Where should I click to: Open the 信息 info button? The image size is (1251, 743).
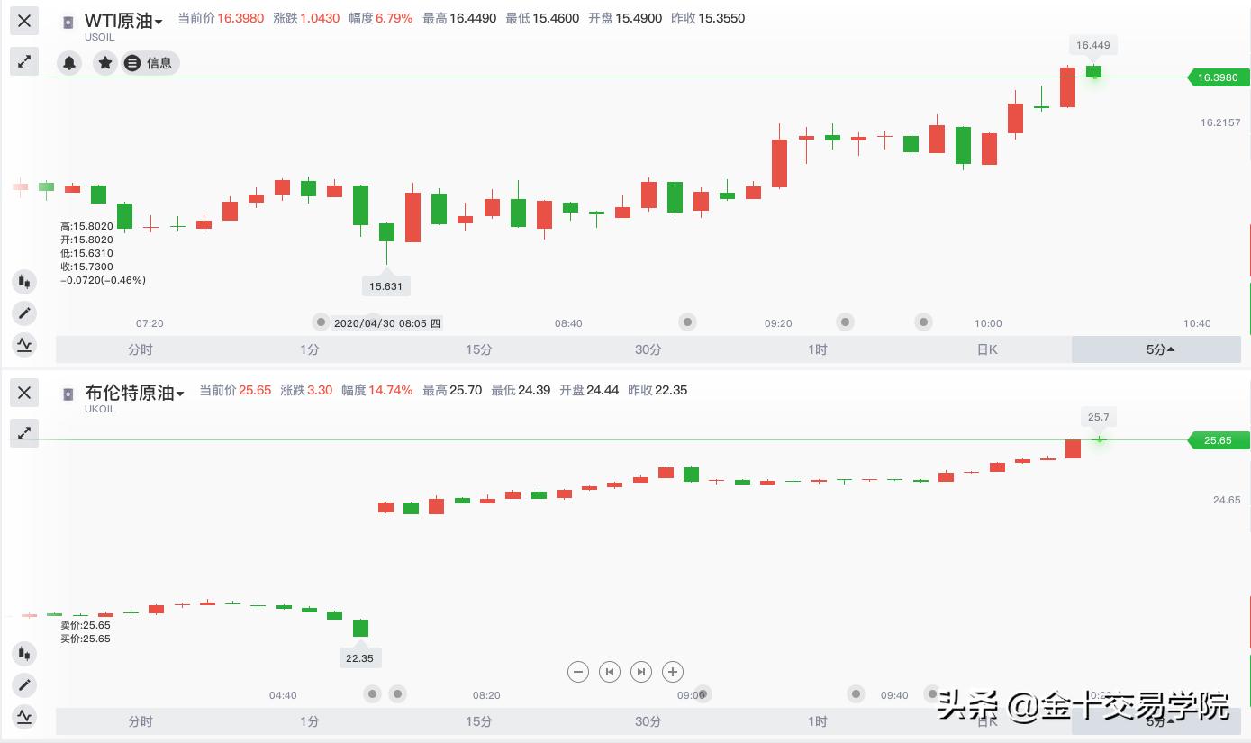150,63
